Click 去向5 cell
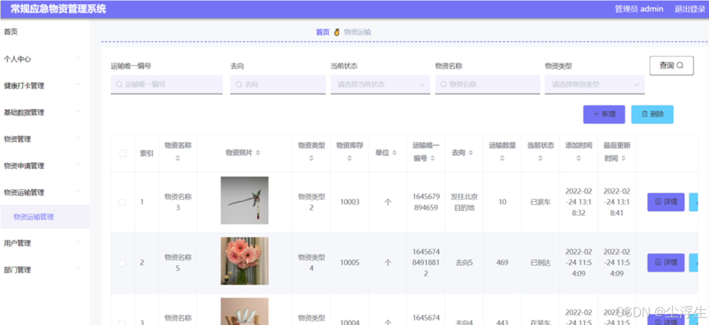Screen dimensions: 709x325 pos(464,263)
